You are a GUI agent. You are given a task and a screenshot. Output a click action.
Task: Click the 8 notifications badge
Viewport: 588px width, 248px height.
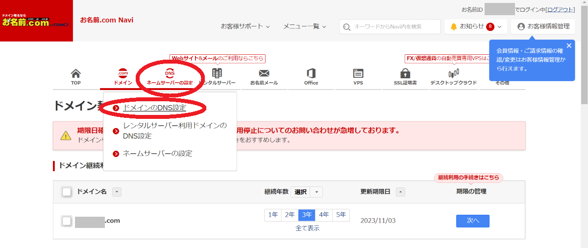(x=490, y=26)
